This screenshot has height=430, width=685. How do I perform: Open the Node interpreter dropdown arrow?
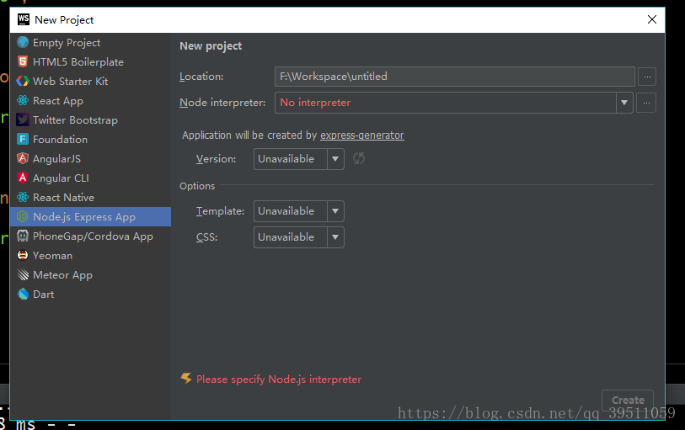pyautogui.click(x=624, y=103)
